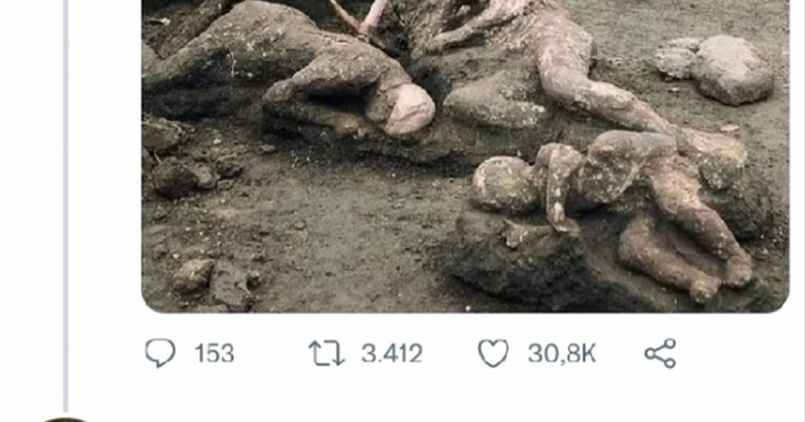Open the partially visible profile avatar

tap(65, 419)
